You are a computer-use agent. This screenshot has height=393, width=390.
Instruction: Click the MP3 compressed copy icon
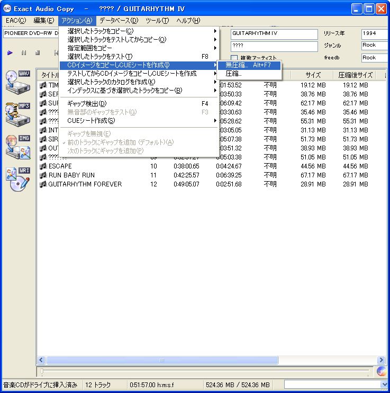point(18,114)
